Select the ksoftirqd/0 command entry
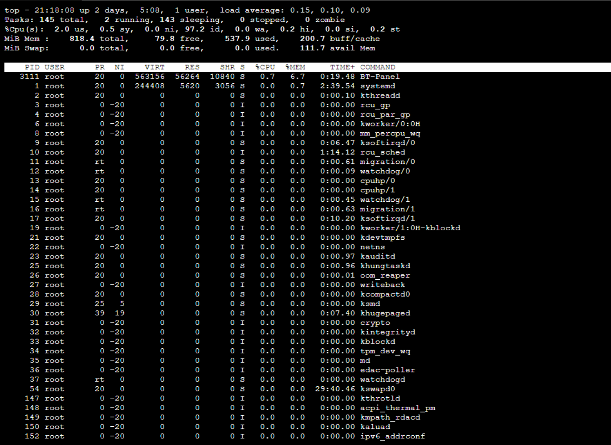611x445 pixels. coord(387,143)
